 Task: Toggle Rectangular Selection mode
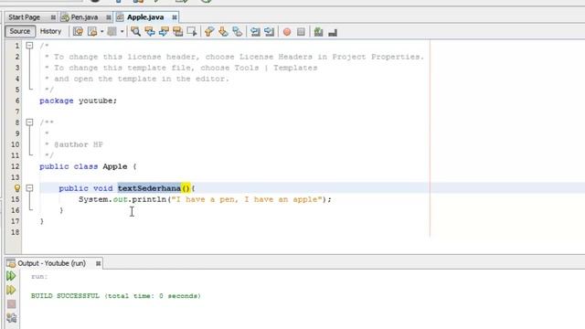[192, 32]
